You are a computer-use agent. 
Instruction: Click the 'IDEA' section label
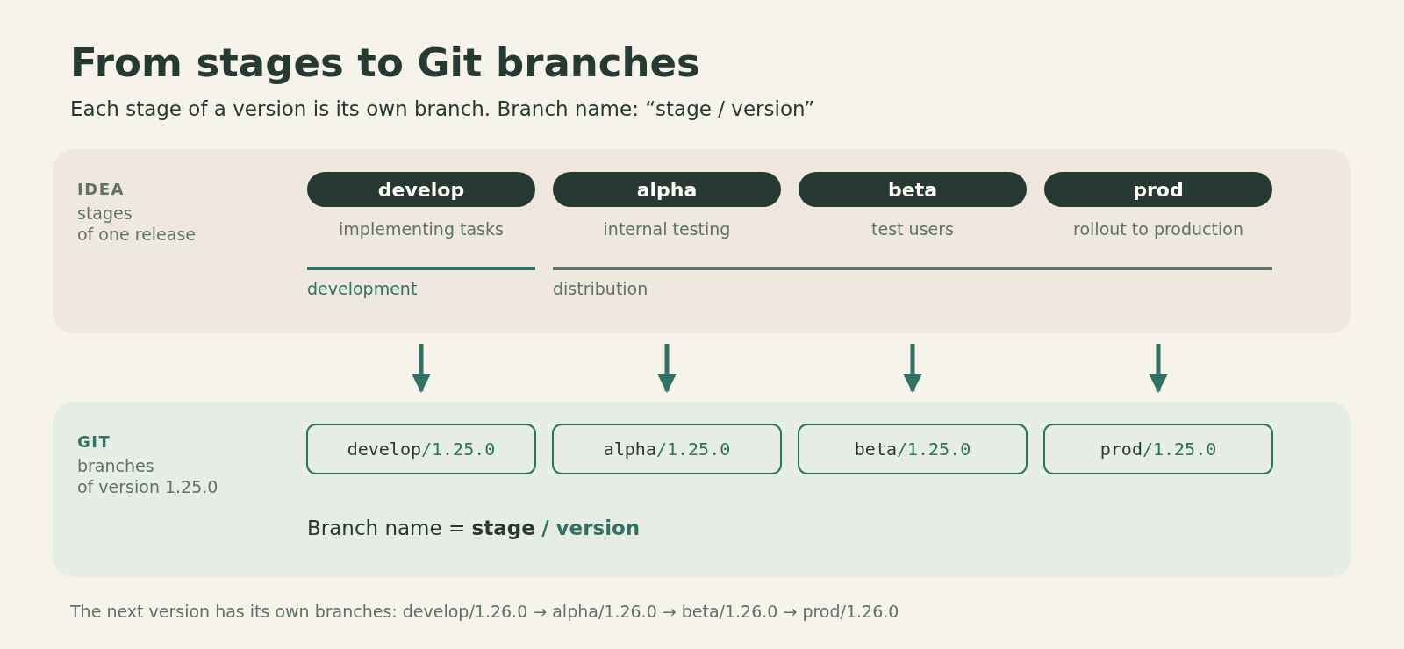pyautogui.click(x=100, y=189)
